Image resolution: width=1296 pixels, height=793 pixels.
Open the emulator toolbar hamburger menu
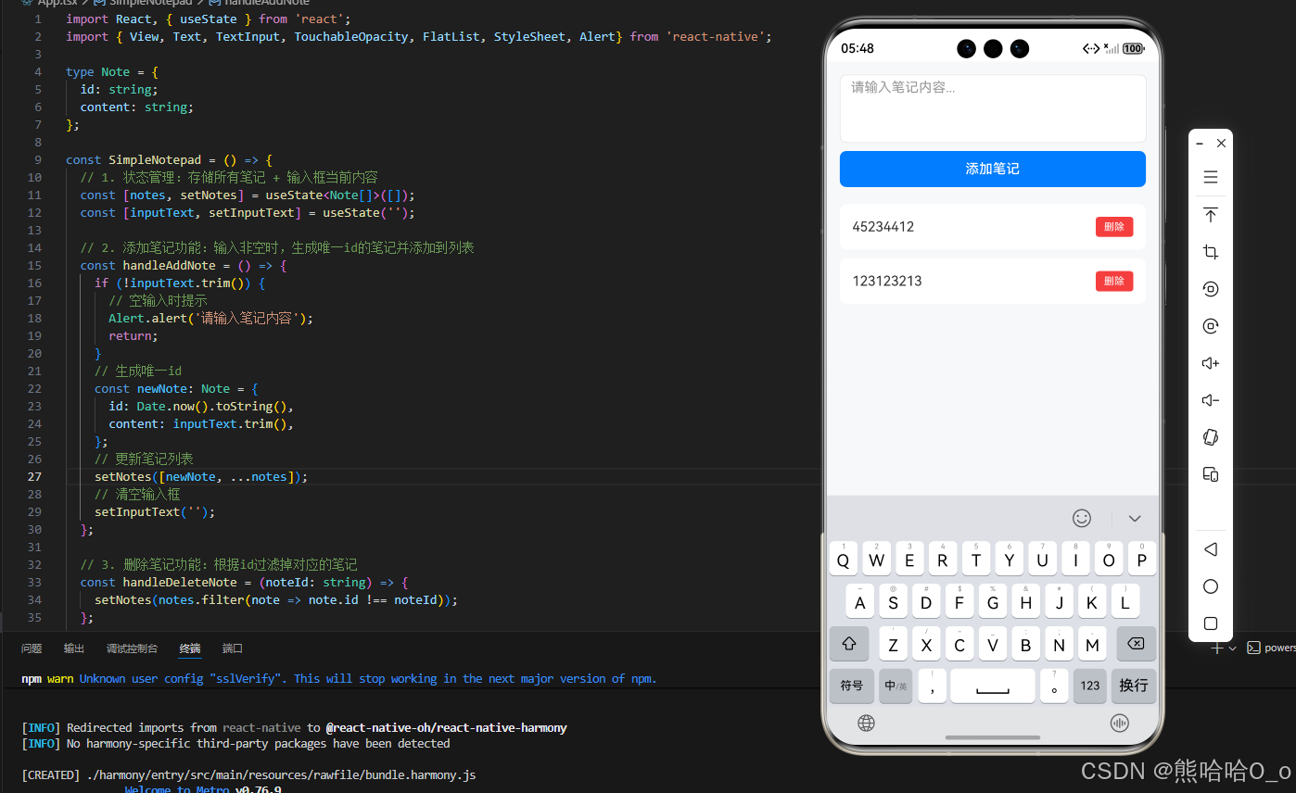1210,177
